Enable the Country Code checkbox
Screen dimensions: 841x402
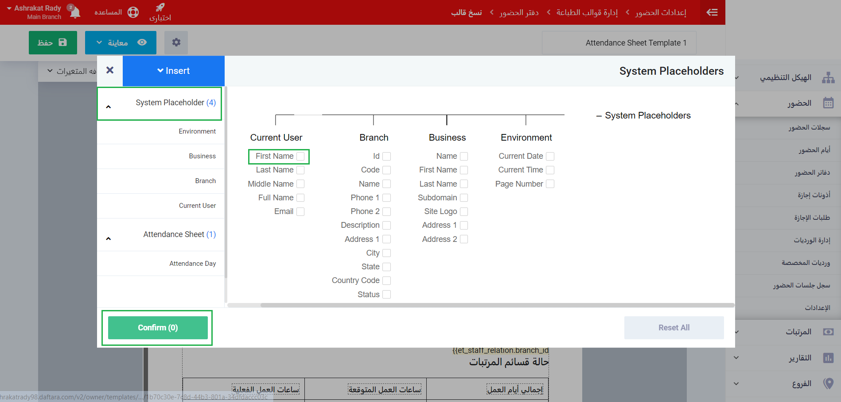click(386, 280)
